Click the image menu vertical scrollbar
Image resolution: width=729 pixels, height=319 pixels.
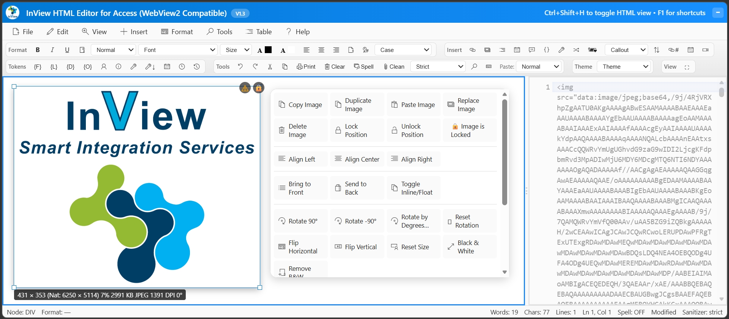504,152
